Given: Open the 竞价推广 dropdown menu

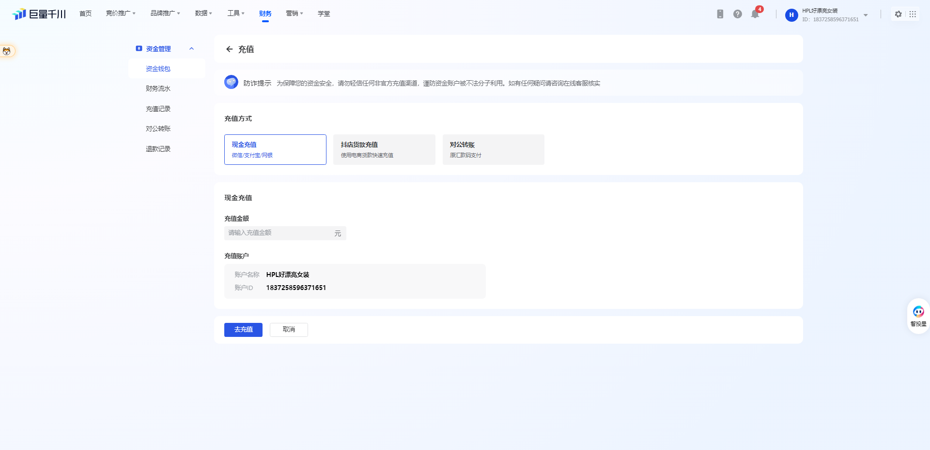Looking at the screenshot, I should click(121, 14).
